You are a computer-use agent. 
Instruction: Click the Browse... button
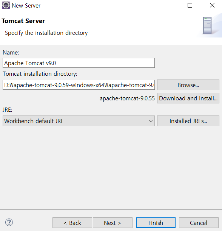click(x=188, y=85)
